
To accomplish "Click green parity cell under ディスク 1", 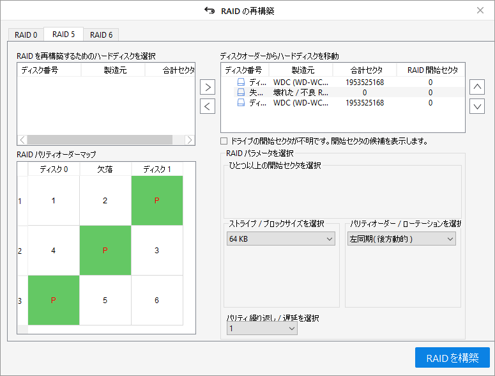I will pos(157,200).
